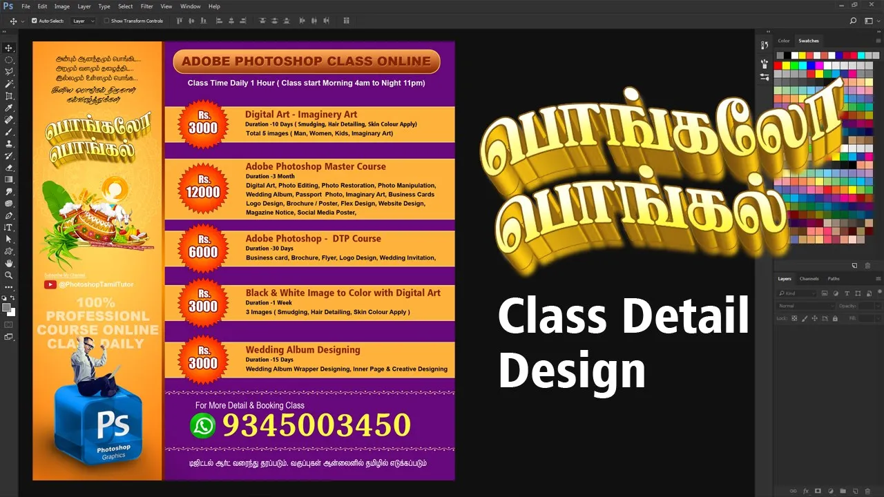Image resolution: width=884 pixels, height=497 pixels.
Task: Select the Move tool in the toolbox
Action: pyautogui.click(x=9, y=48)
